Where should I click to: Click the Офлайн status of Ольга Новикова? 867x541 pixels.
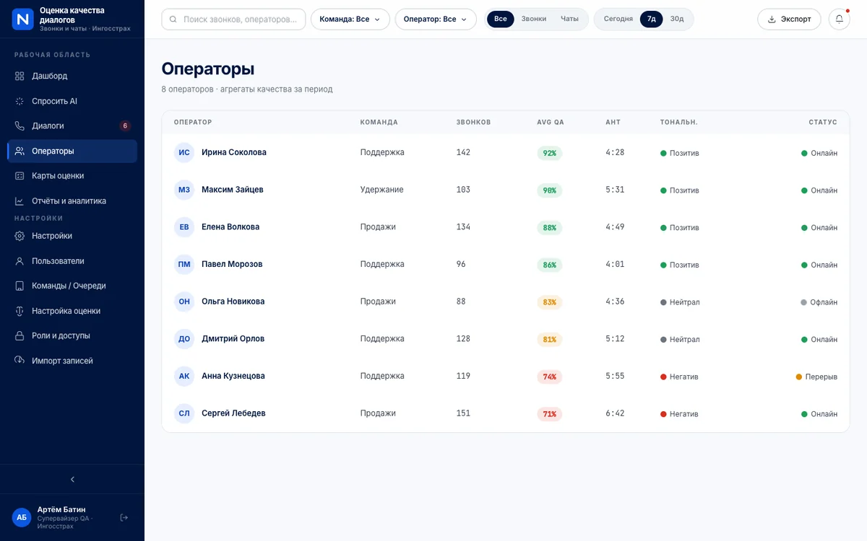coord(819,302)
